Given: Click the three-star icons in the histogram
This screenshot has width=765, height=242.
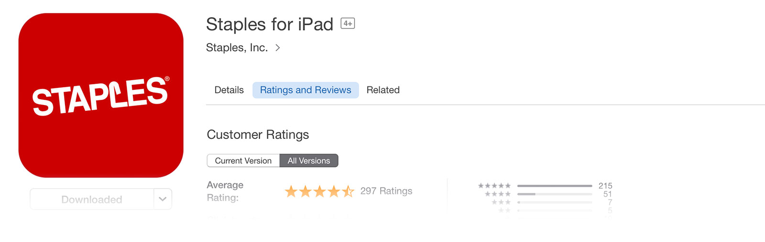Looking at the screenshot, I should point(501,202).
